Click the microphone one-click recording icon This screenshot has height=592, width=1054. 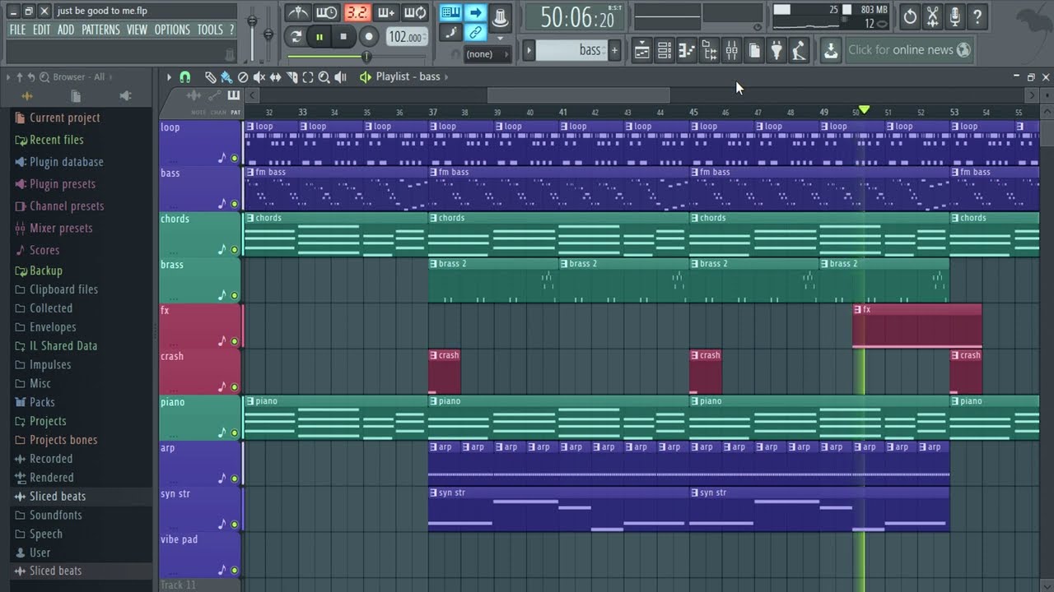[x=954, y=16]
